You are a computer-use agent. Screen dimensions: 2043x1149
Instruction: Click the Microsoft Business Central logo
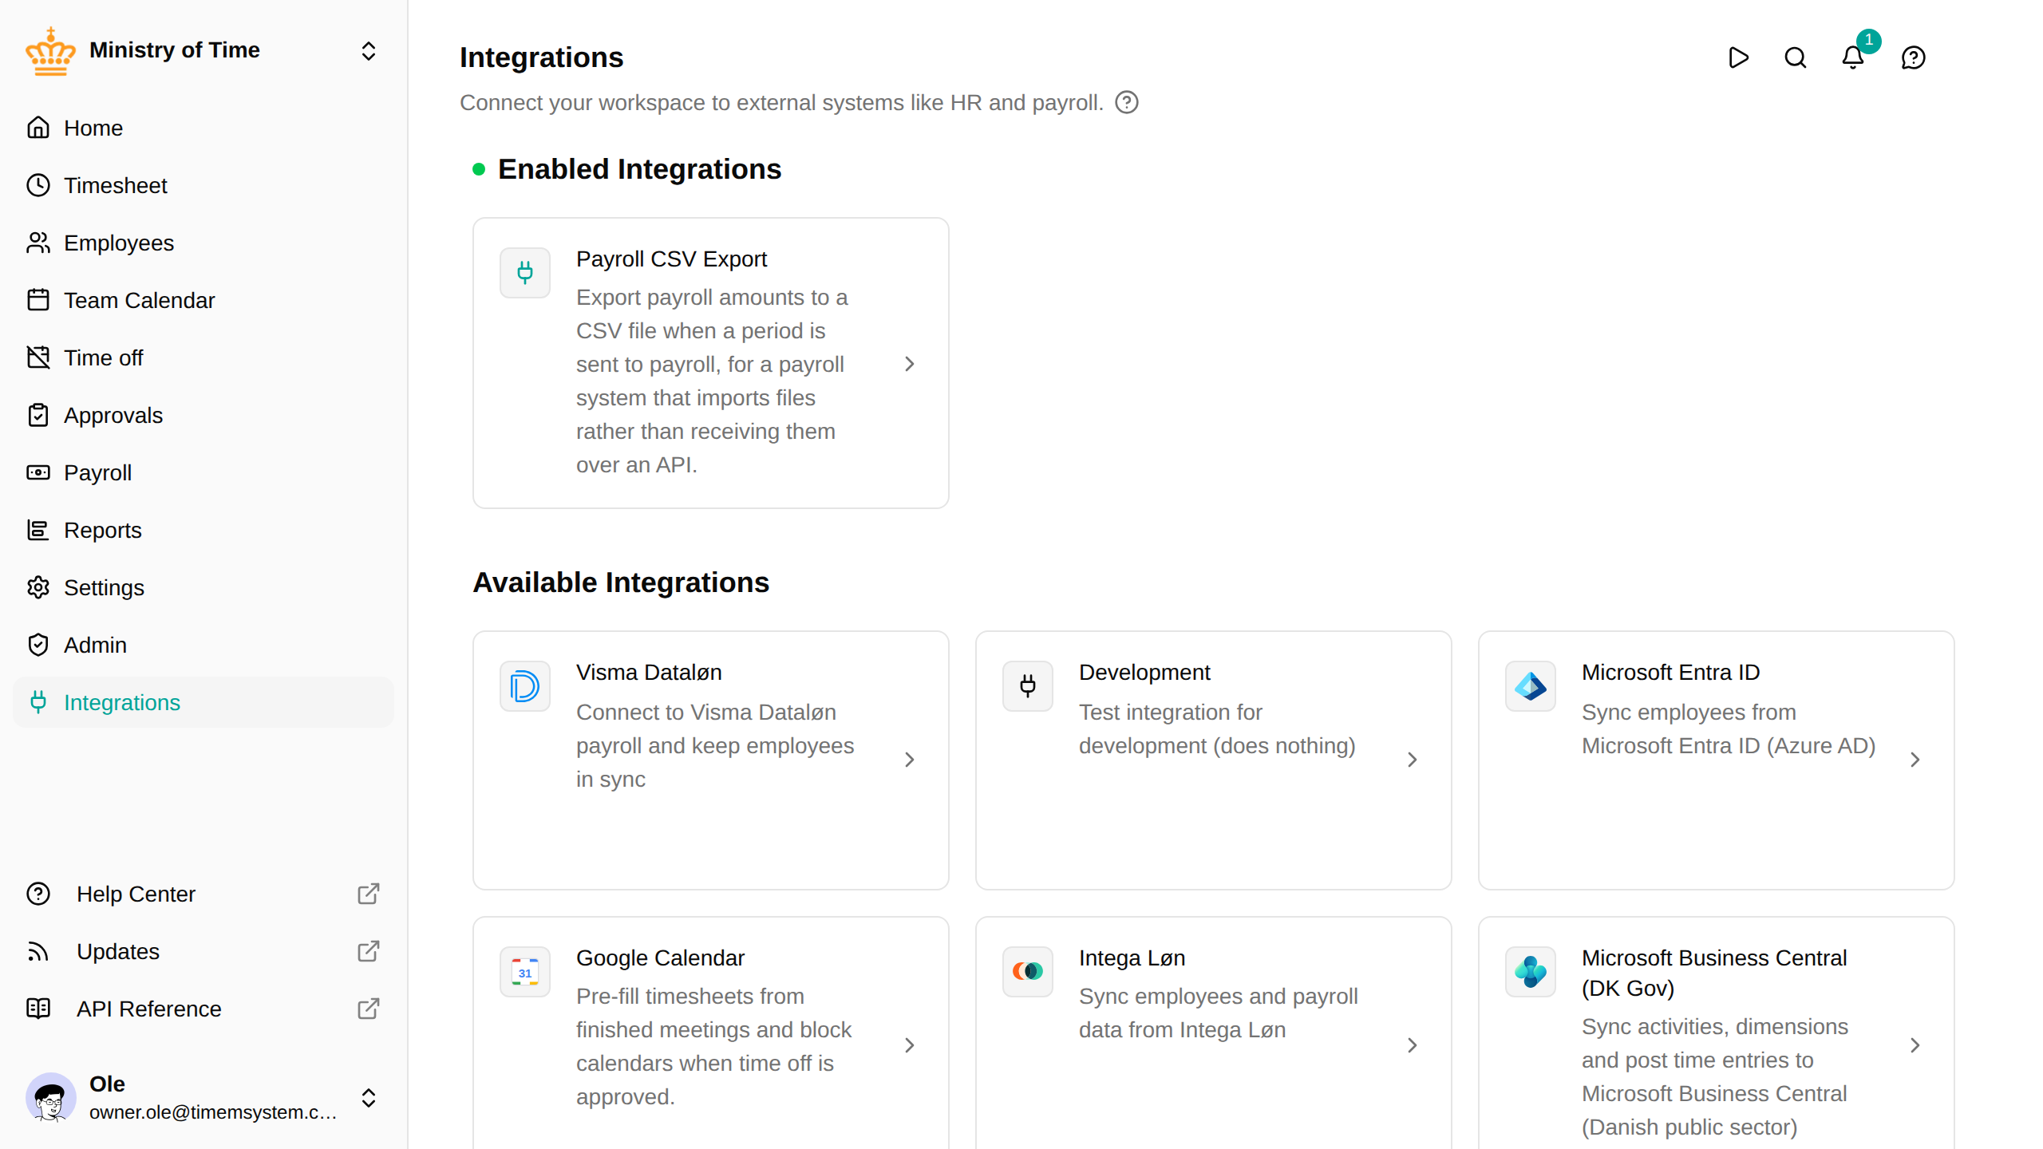point(1531,972)
